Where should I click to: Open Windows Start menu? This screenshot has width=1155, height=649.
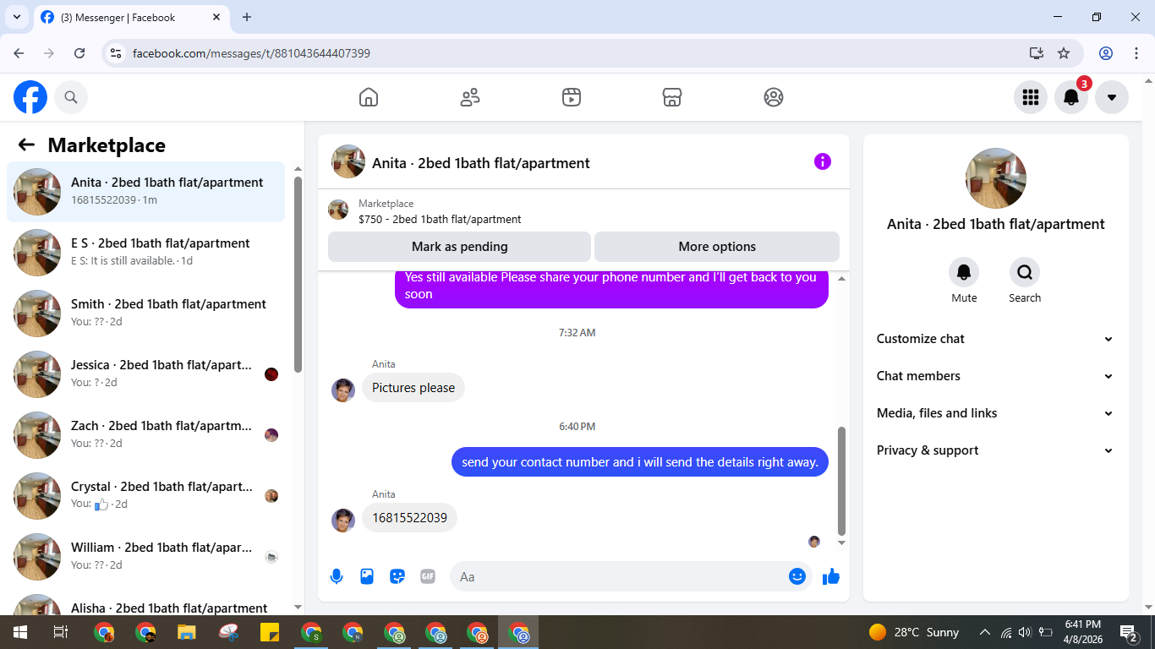click(19, 632)
